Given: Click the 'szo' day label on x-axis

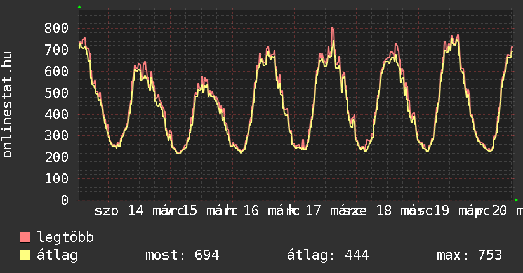Looking at the screenshot, I should (106, 211).
